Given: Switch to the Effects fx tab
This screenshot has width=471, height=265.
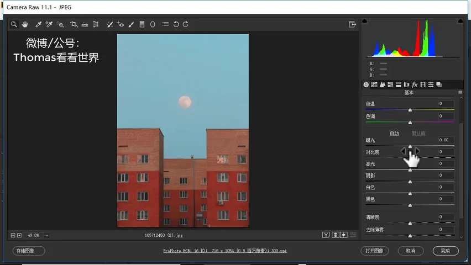Looking at the screenshot, I should tap(415, 84).
